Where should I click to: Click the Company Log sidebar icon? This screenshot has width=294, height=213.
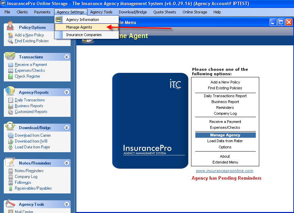pos(11,177)
